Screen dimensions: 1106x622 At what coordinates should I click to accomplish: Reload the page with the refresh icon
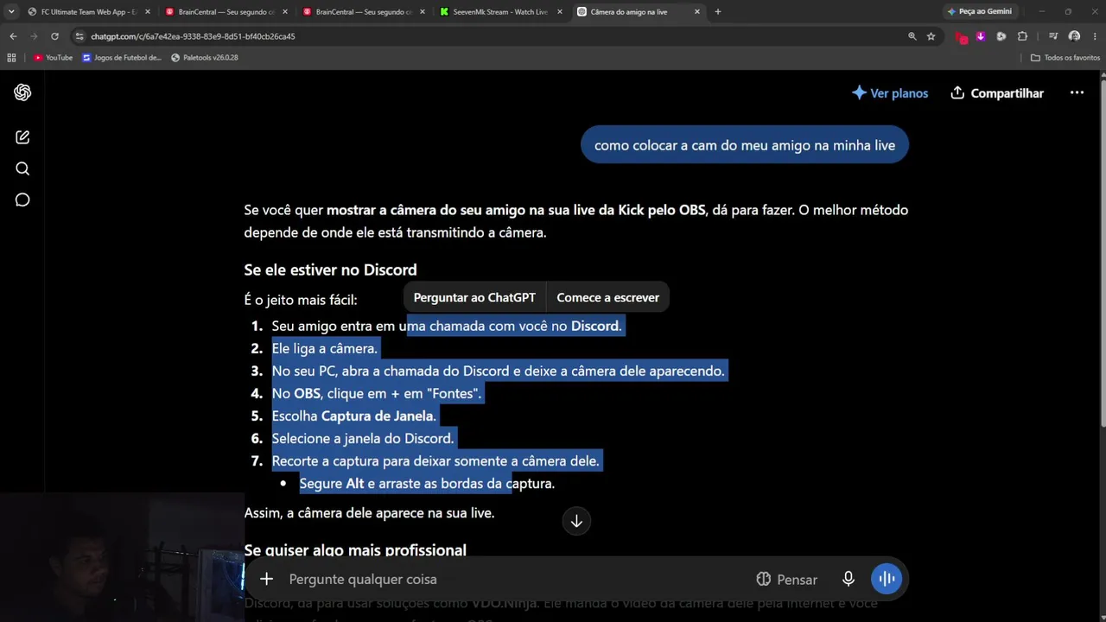pyautogui.click(x=54, y=36)
